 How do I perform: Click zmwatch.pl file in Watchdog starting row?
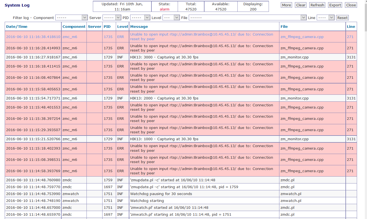click(x=291, y=201)
